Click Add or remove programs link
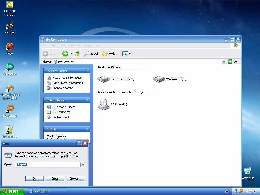The image size is (260, 195). point(67,83)
